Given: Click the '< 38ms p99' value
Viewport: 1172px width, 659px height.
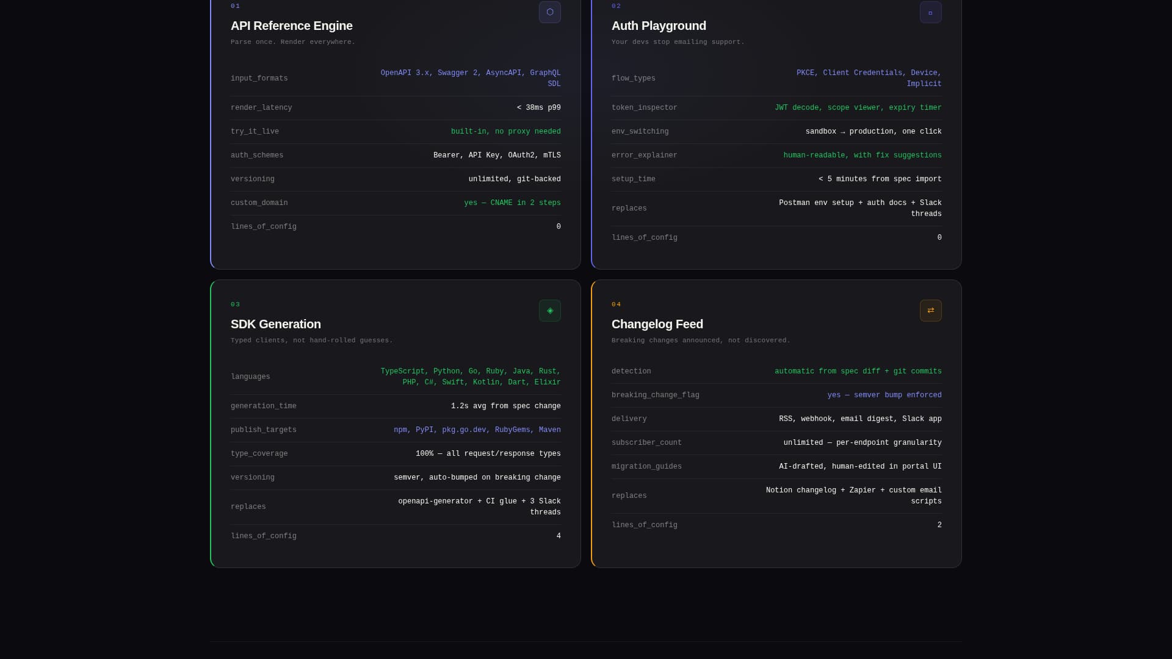Looking at the screenshot, I should 538,108.
